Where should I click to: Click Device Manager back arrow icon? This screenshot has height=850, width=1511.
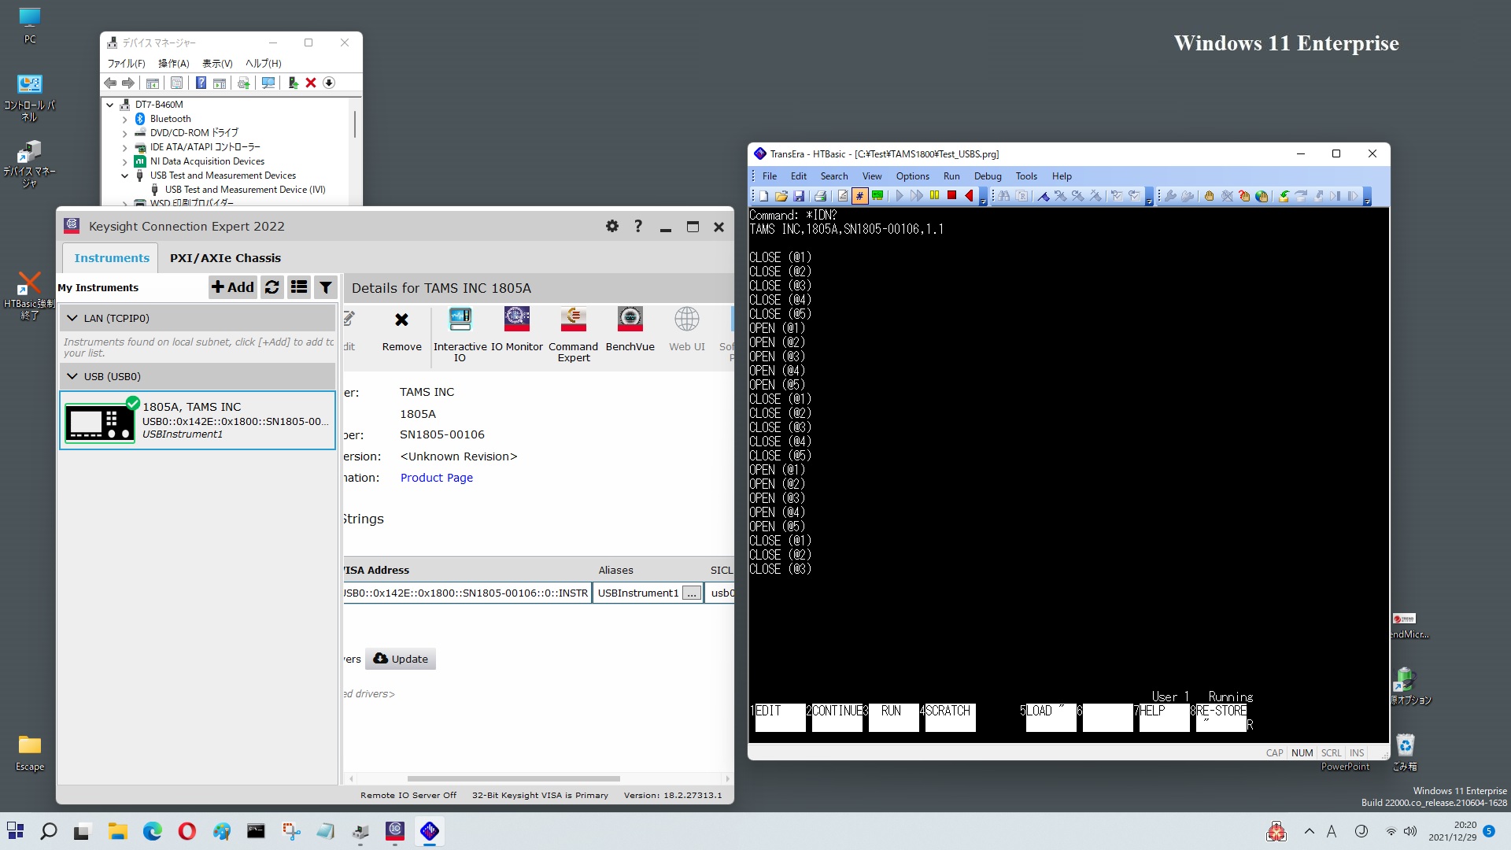(x=110, y=83)
